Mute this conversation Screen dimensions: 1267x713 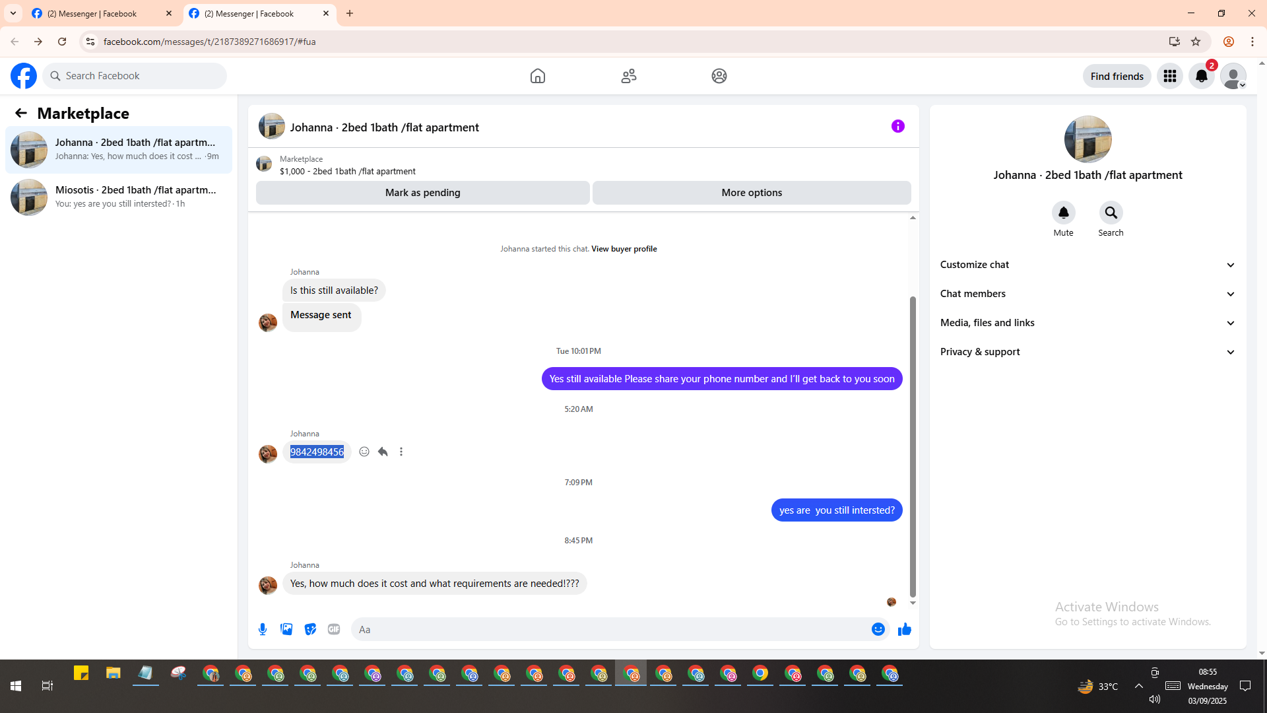click(x=1064, y=213)
